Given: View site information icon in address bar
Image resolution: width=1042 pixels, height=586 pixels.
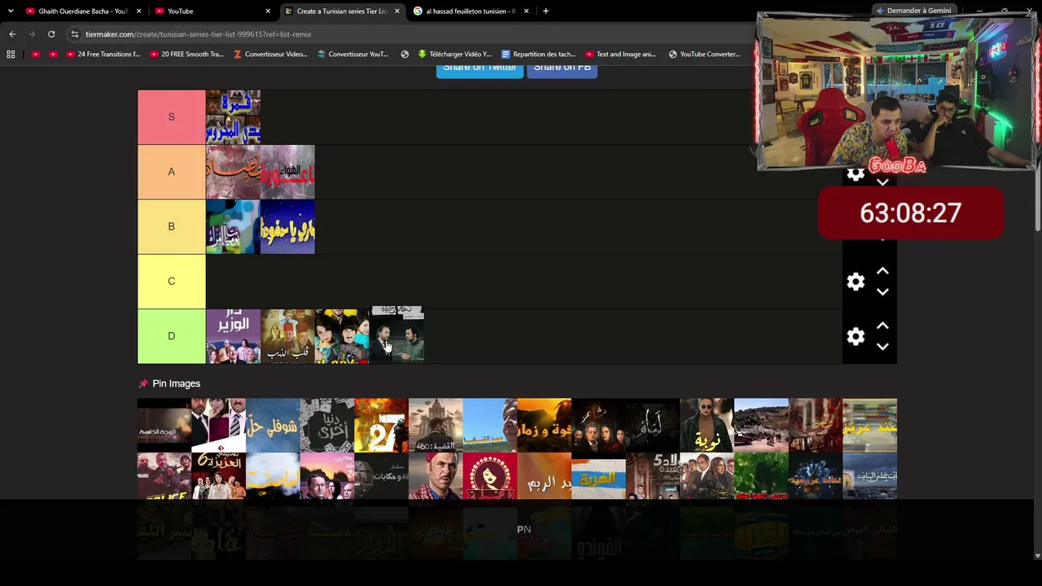Looking at the screenshot, I should click(x=75, y=34).
